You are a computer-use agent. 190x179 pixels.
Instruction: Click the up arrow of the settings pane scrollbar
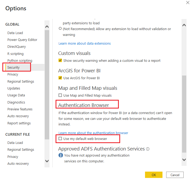pos(184,25)
